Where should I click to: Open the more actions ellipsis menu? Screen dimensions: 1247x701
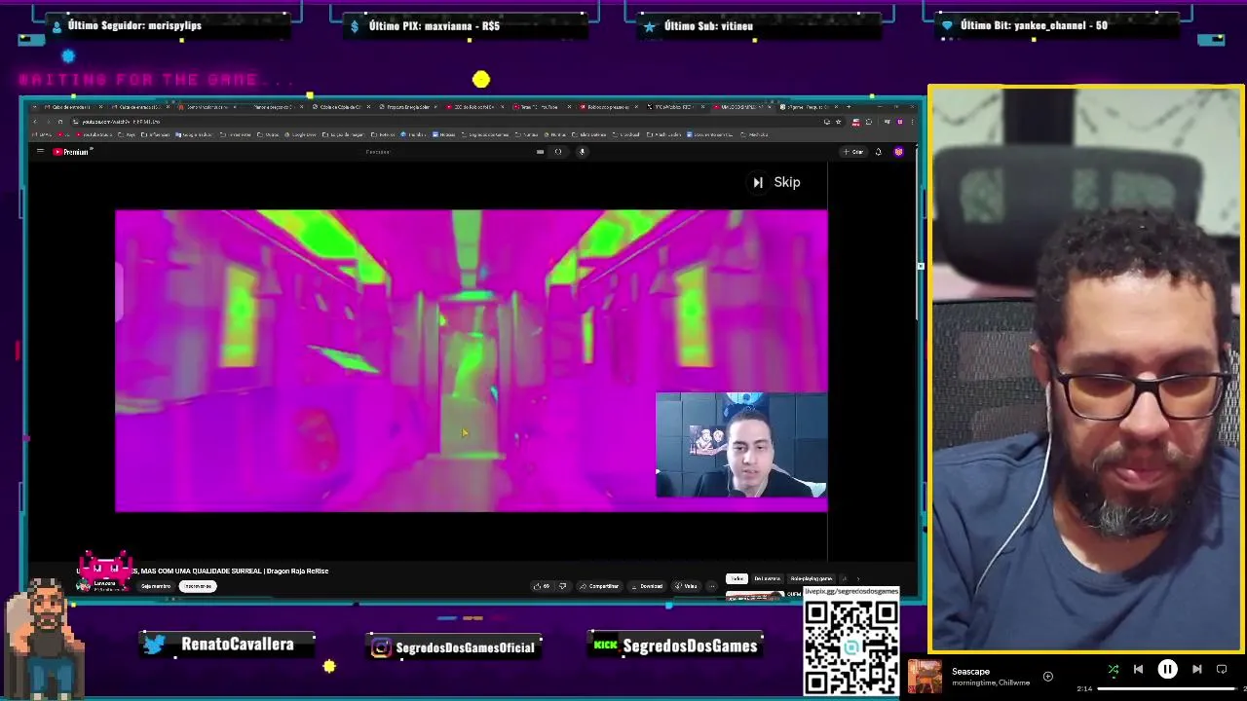click(712, 586)
